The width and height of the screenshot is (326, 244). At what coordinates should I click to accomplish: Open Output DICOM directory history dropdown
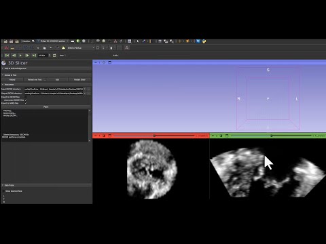click(x=85, y=94)
